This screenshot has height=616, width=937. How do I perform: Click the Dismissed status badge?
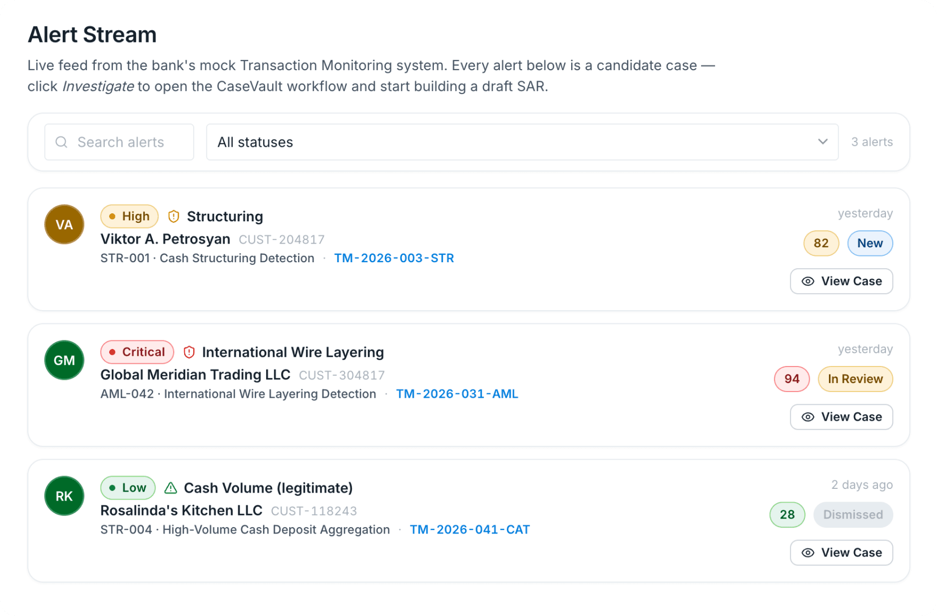point(853,514)
